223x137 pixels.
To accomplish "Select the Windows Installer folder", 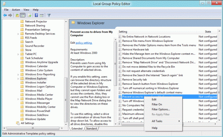I will tap(36, 83).
